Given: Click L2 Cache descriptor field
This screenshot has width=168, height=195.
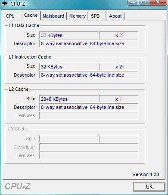Looking at the screenshot, I should 89,107.
